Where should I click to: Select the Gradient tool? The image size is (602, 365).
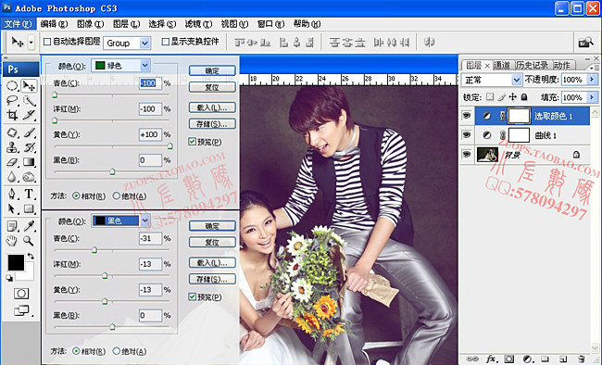click(29, 162)
